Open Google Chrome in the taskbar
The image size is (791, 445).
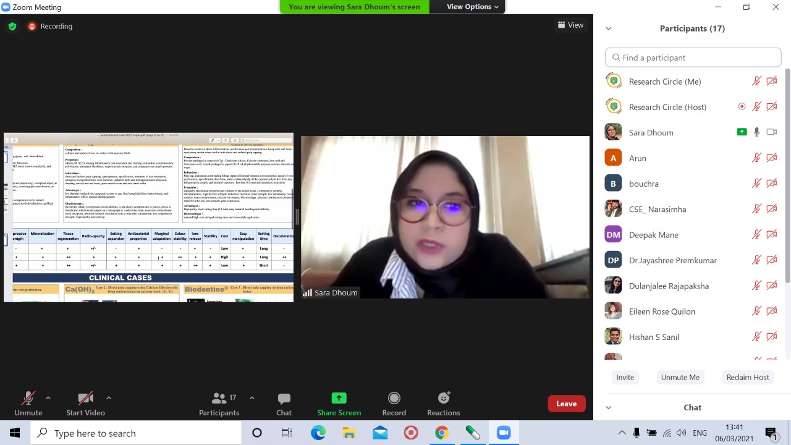[x=441, y=433]
